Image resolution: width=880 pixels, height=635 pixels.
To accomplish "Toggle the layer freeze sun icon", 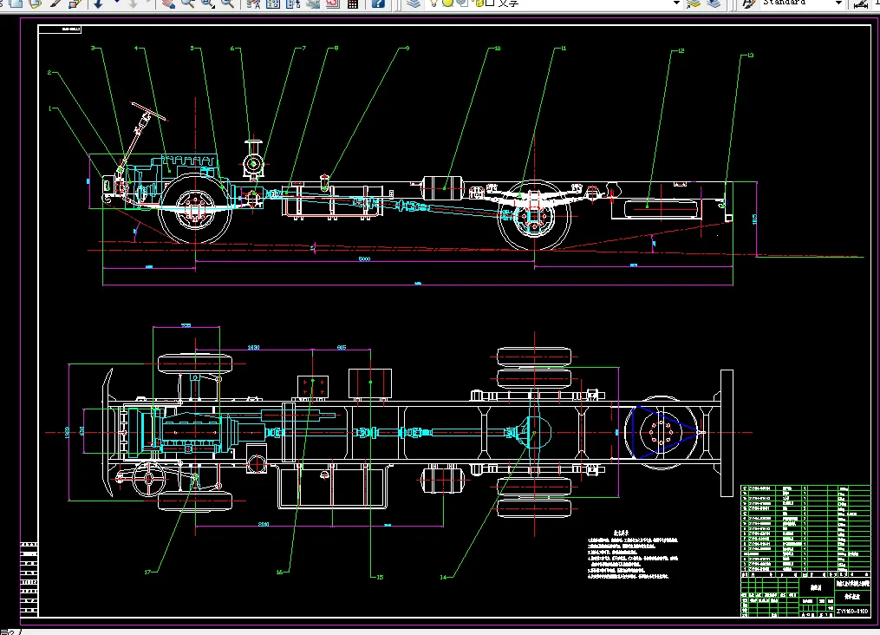I will [447, 3].
